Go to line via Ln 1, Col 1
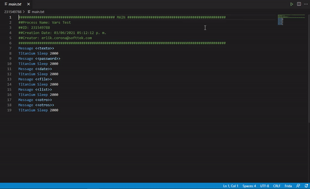The height and width of the screenshot is (189, 310). 230,186
